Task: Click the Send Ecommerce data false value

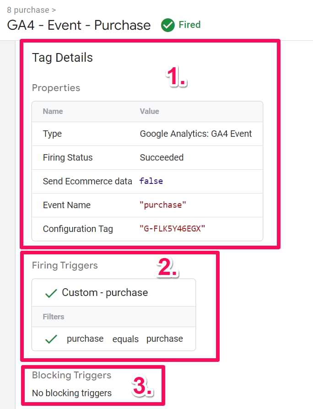Action: pos(151,181)
